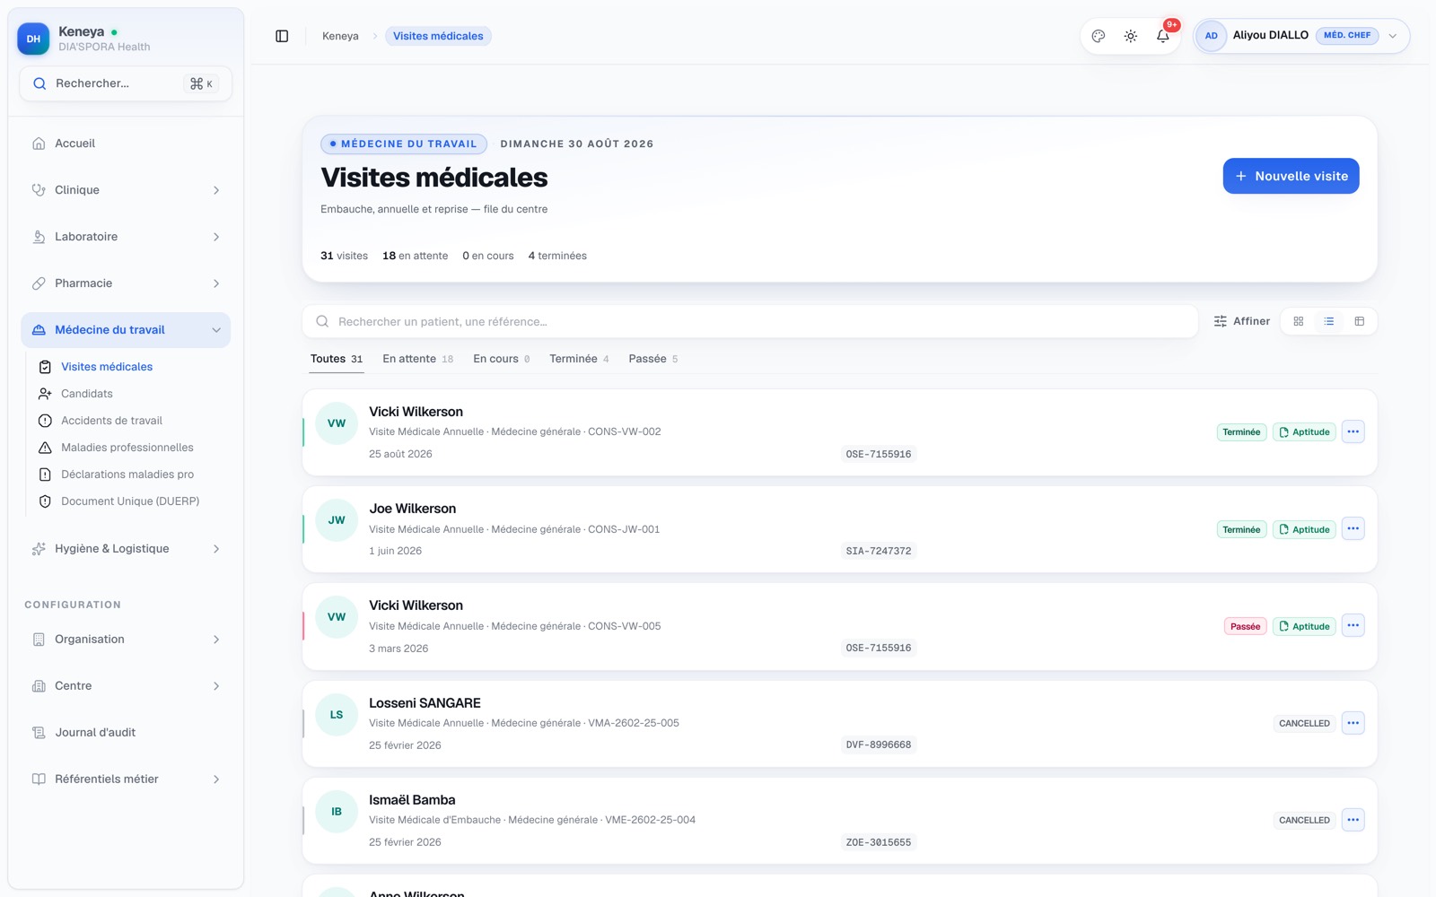Open Aliyou DIALLO user menu

pyautogui.click(x=1301, y=36)
